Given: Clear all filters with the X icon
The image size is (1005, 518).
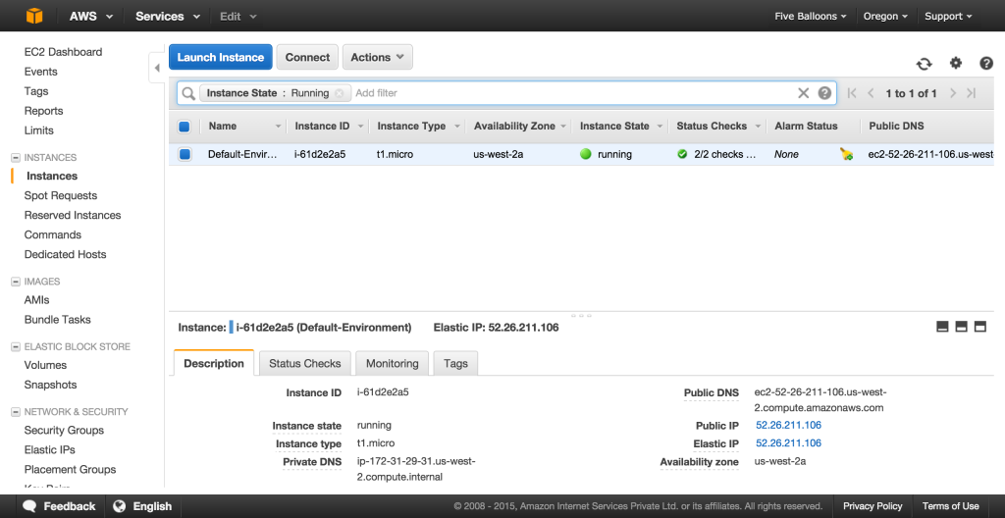Looking at the screenshot, I should (x=803, y=93).
